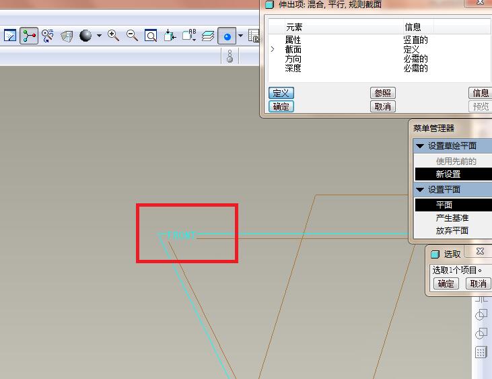Click the Refit view icon
Viewport: 492px width, 379px height.
151,36
